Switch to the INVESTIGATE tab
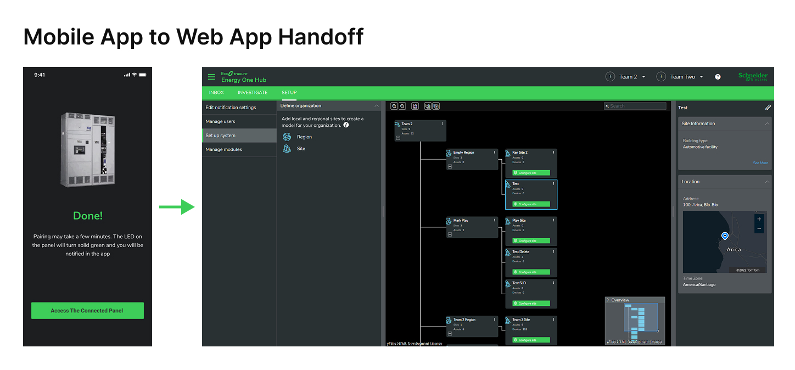Screen dimensions: 795x370 click(x=253, y=93)
